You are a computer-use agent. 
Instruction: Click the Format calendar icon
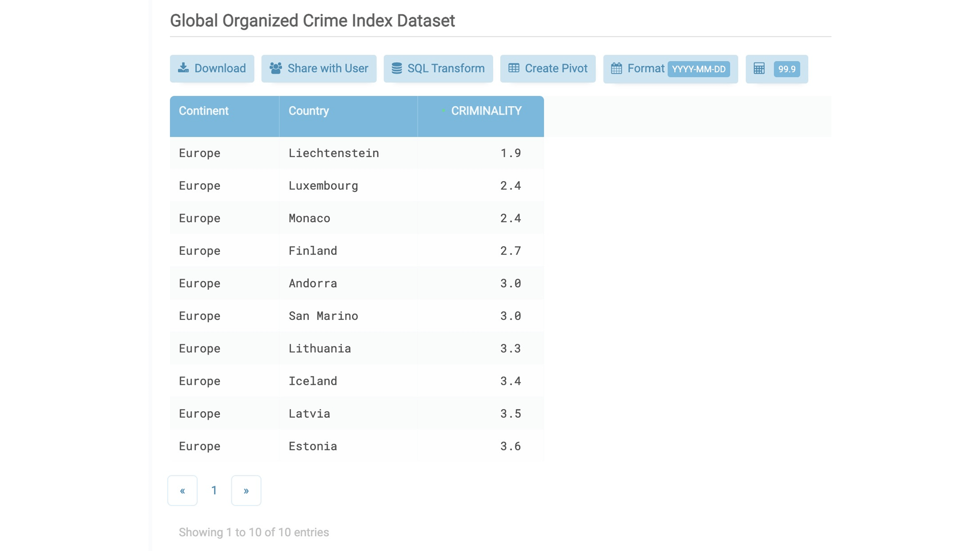click(x=617, y=68)
